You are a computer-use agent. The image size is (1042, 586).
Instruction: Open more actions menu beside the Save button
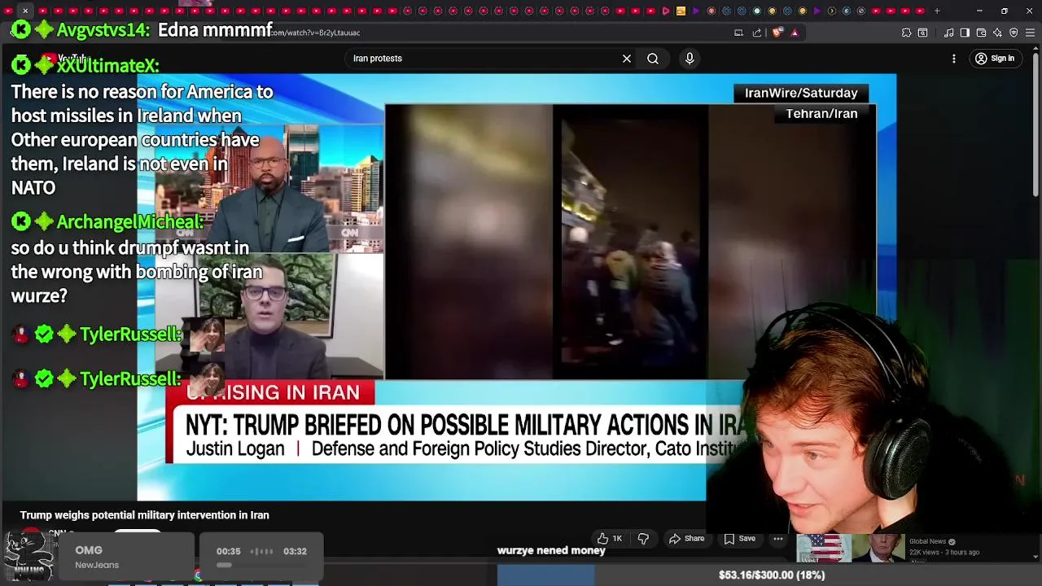pos(778,539)
